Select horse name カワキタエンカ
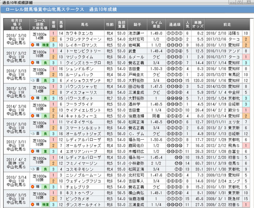The width and height of the screenshot is (254, 208). pos(79,33)
